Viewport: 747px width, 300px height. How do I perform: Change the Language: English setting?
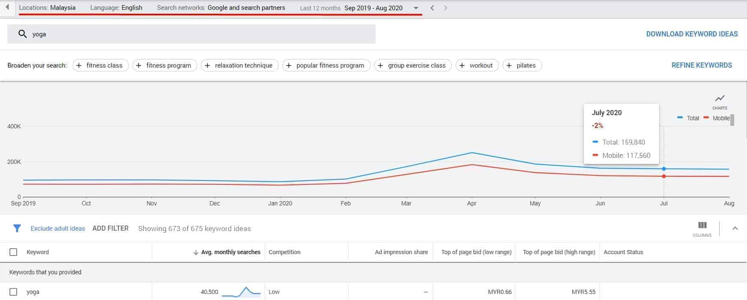pyautogui.click(x=116, y=8)
